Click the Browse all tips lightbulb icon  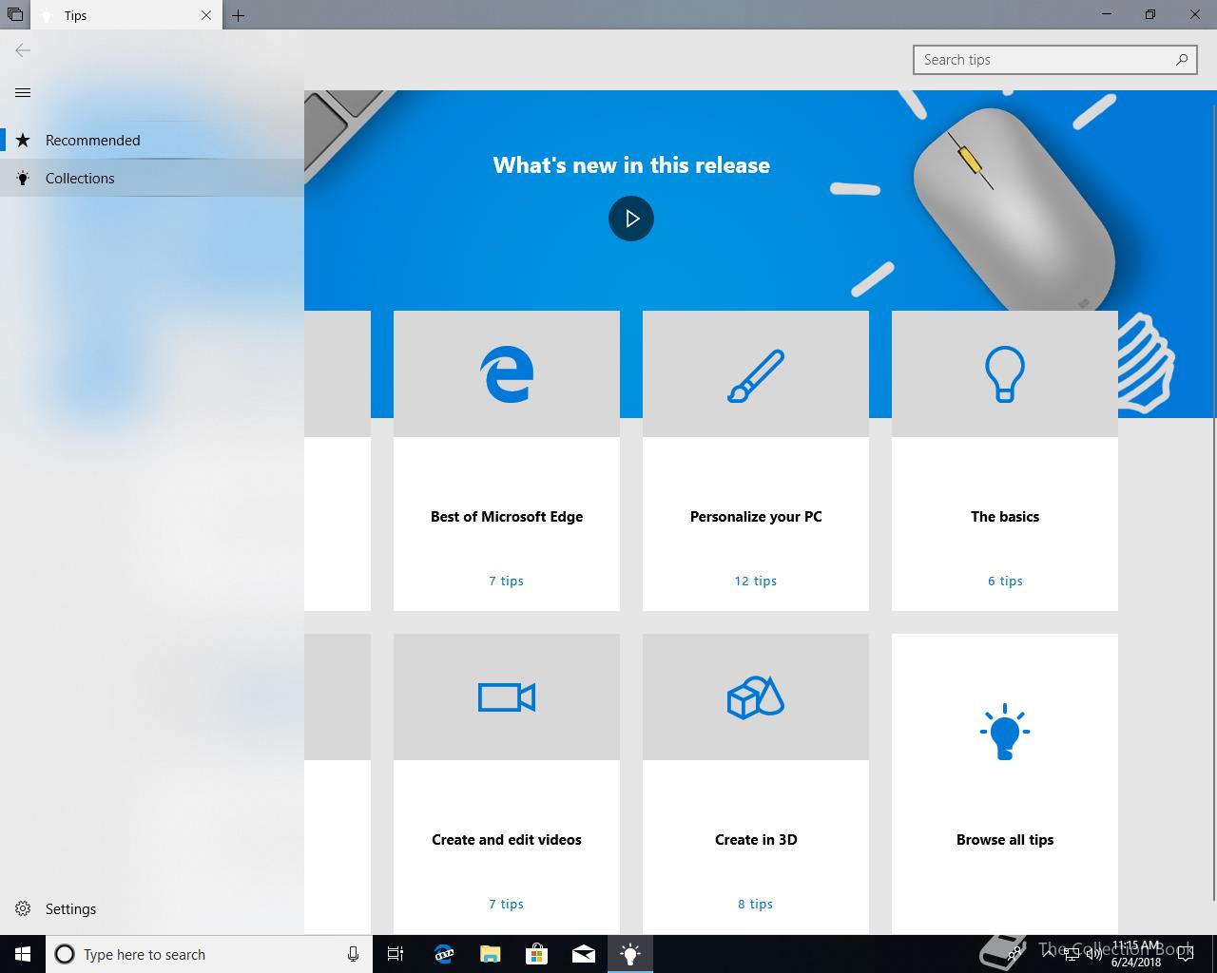[x=1005, y=732]
